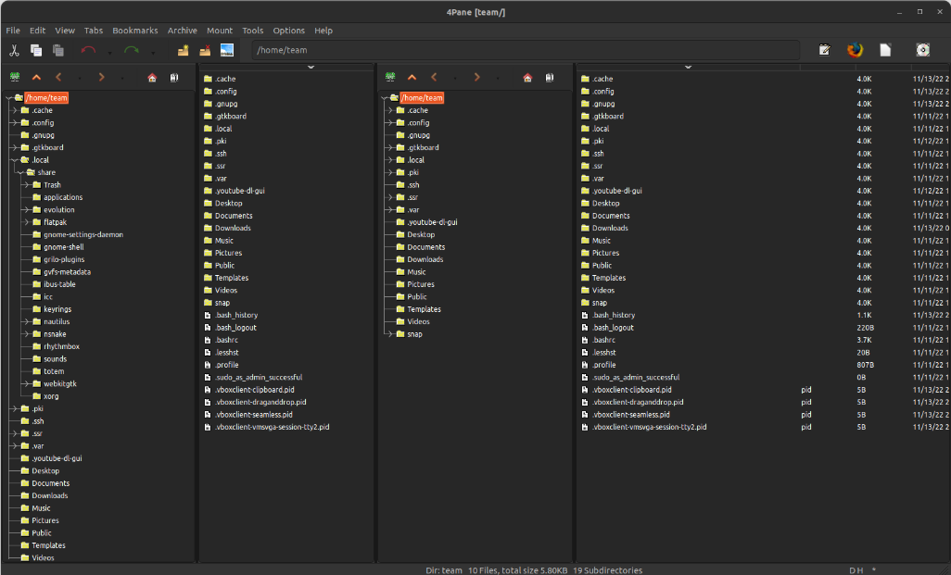The height and width of the screenshot is (575, 951).
Task: Select /home/team root in left tree pane
Action: [x=46, y=97]
